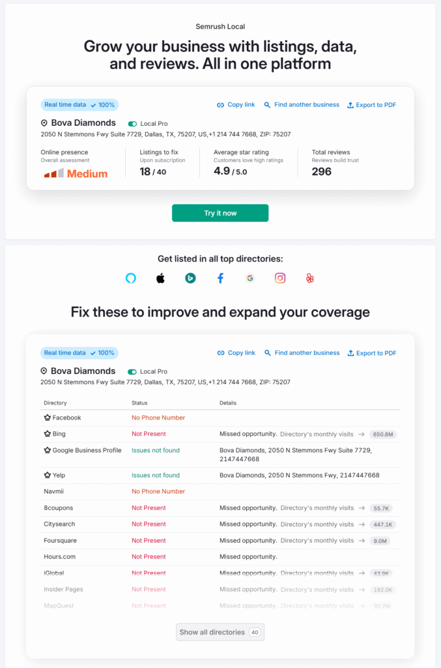Click Export to PDF in coverage card

[372, 353]
